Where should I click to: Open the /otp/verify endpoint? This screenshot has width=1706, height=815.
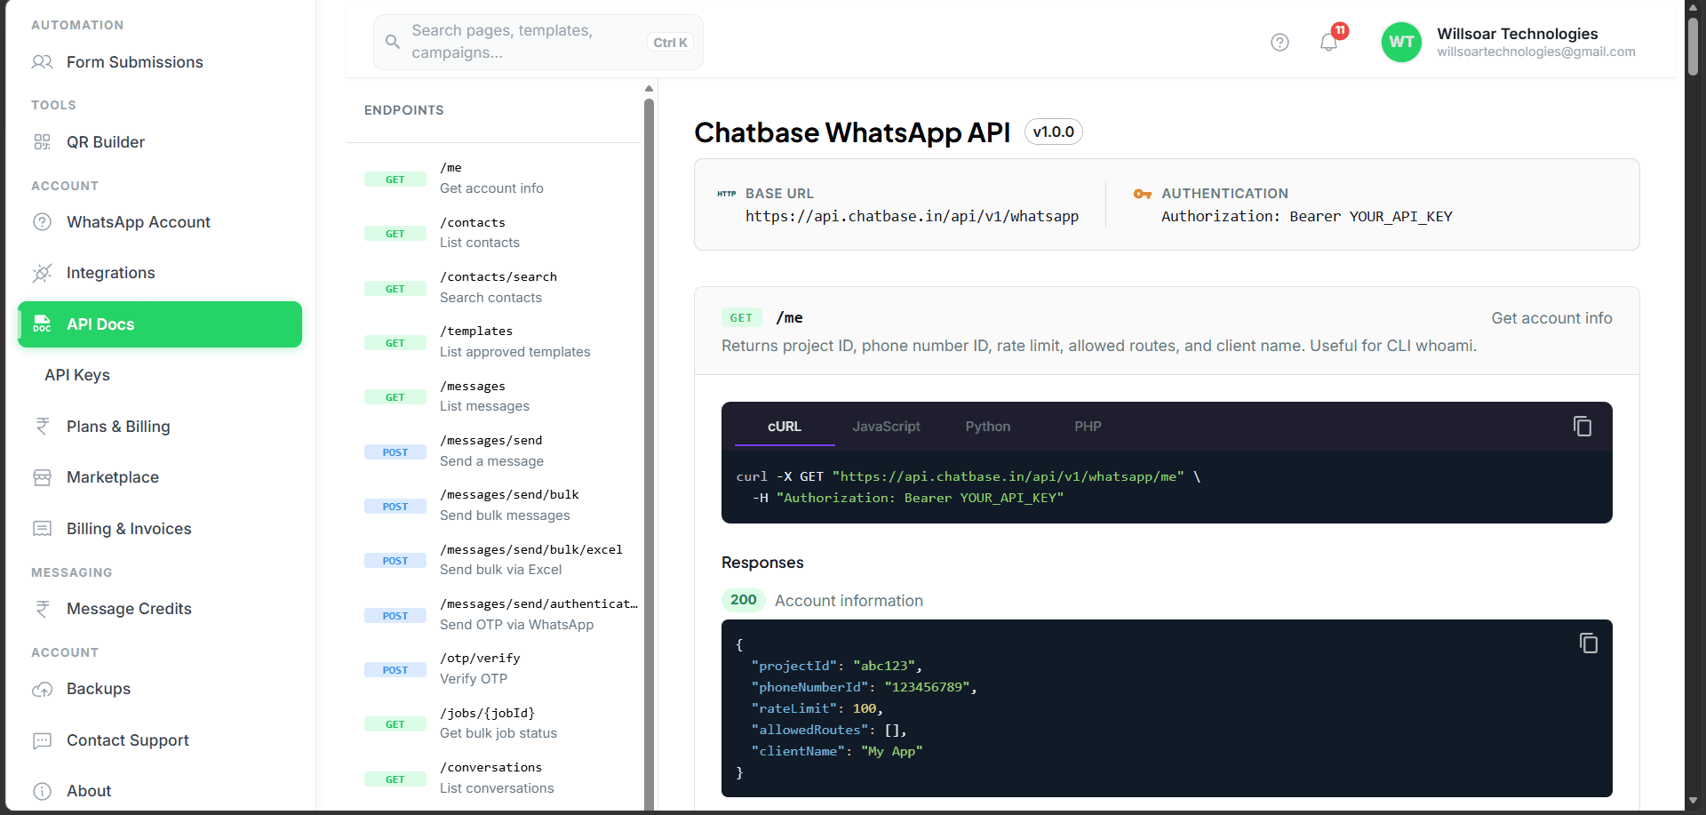[493, 668]
